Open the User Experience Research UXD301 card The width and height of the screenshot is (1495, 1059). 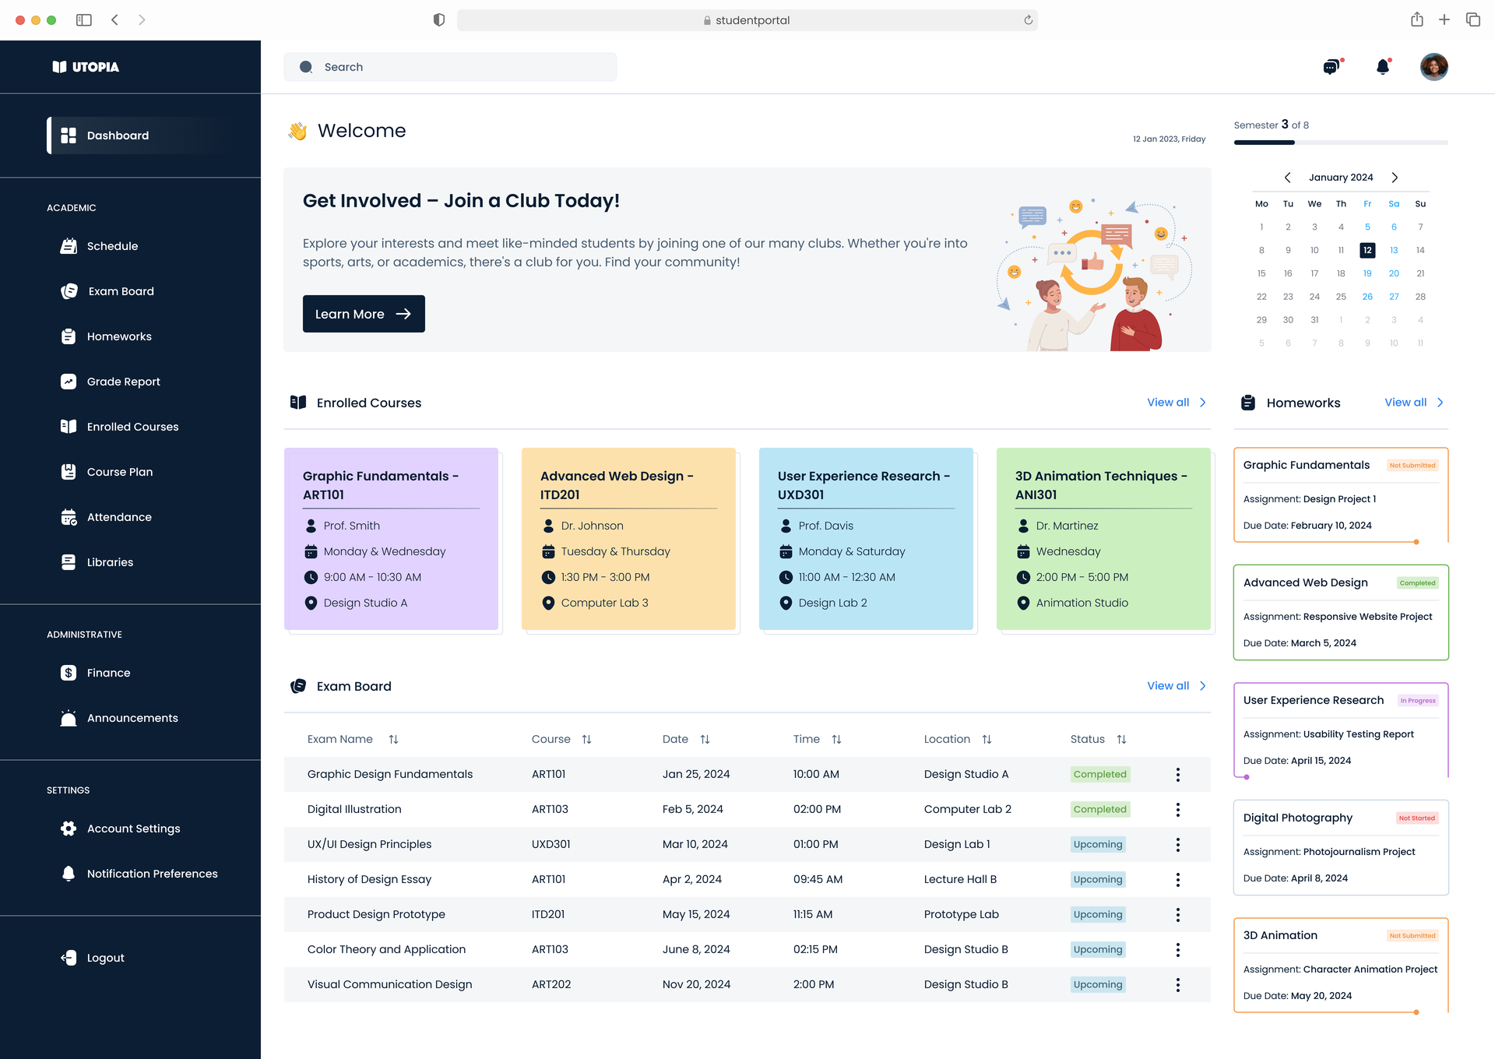click(866, 539)
